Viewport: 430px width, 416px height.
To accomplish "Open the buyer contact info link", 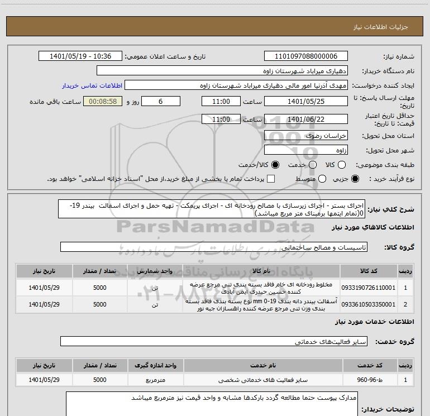I will [x=92, y=85].
